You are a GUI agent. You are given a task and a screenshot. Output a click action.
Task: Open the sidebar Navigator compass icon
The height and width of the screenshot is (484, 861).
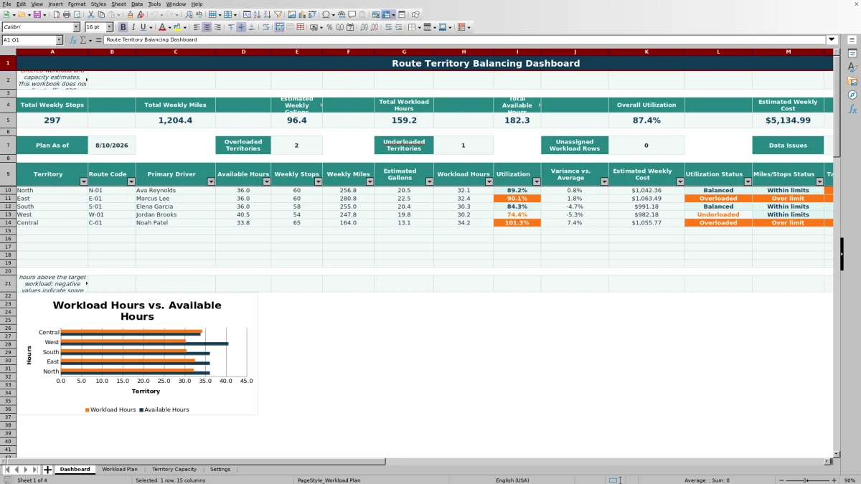[x=852, y=95]
